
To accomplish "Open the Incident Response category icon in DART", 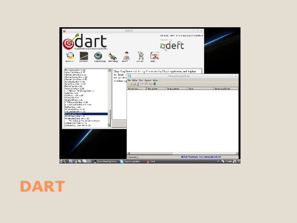I will [x=98, y=56].
